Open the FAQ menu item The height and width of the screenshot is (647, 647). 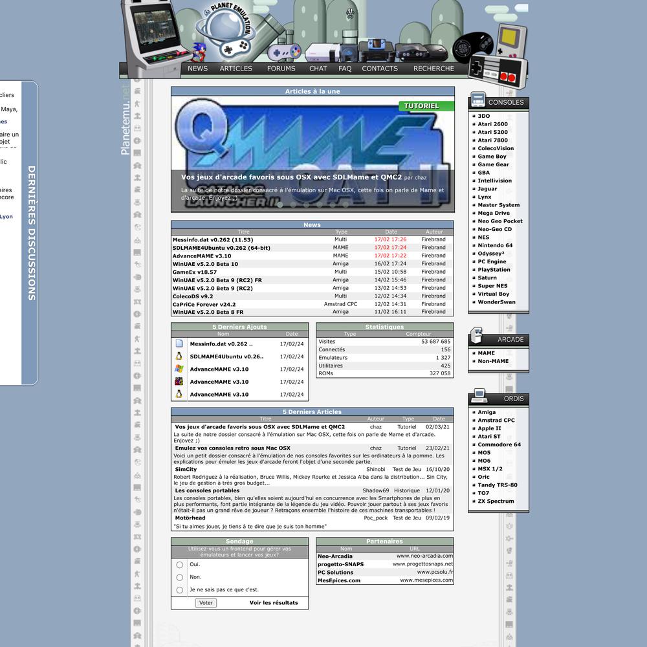pos(345,69)
